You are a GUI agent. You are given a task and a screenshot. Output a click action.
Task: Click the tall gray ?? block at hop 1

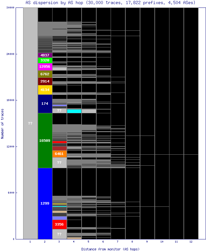click(x=30, y=123)
